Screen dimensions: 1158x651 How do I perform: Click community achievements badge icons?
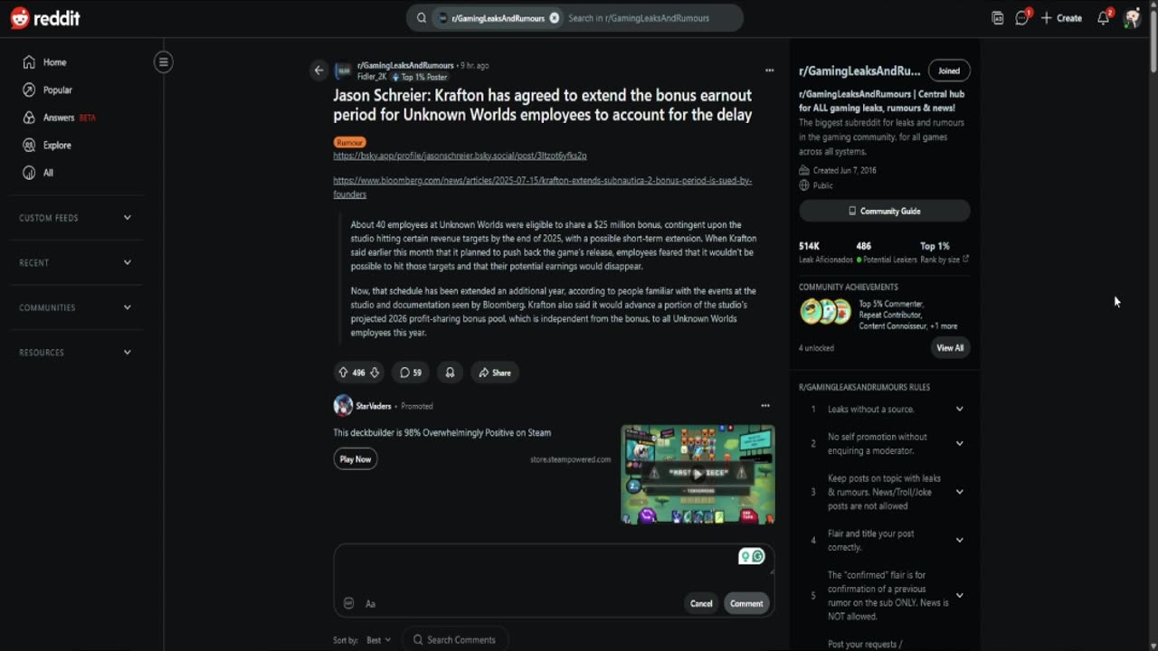(x=826, y=312)
